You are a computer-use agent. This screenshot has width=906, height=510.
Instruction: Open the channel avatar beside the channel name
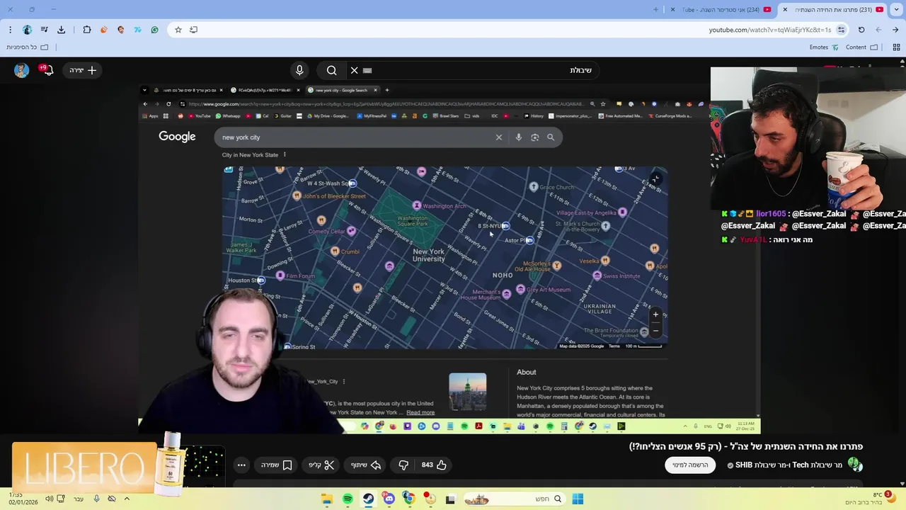pos(855,465)
